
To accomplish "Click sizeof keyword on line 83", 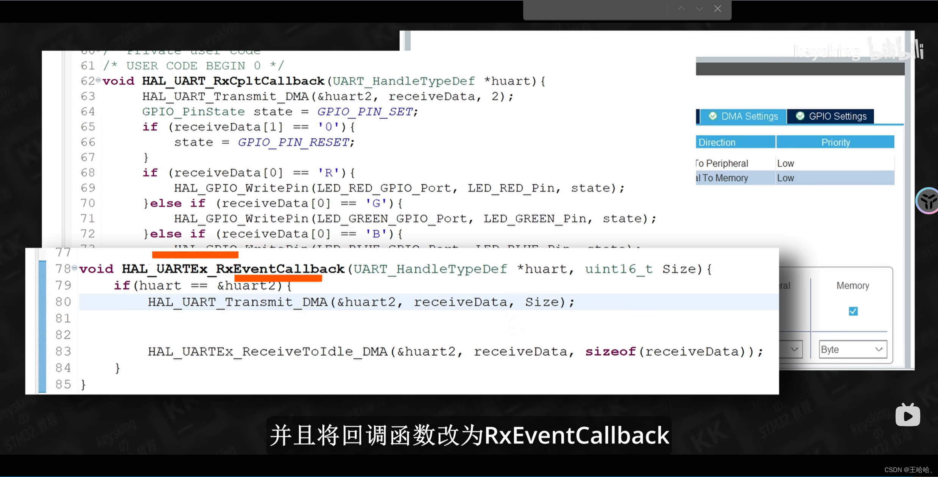I will pos(610,352).
